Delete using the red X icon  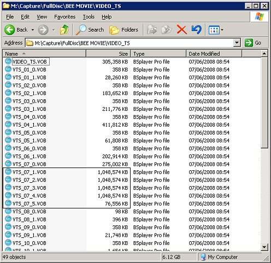tap(181, 29)
